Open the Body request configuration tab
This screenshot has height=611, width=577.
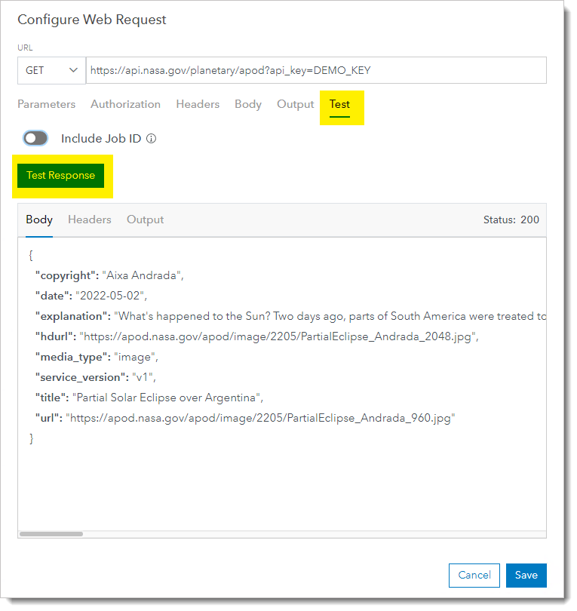[247, 104]
